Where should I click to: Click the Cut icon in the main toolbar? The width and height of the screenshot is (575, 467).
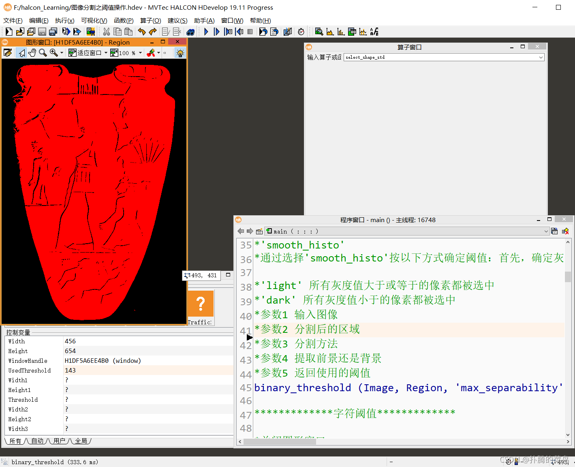[107, 31]
